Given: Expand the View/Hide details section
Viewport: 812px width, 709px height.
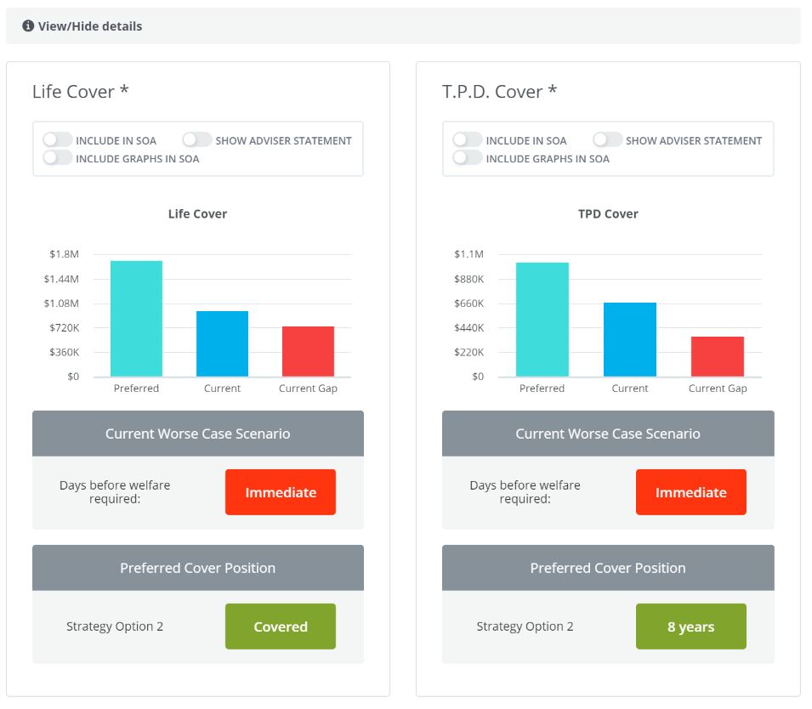Looking at the screenshot, I should [89, 26].
